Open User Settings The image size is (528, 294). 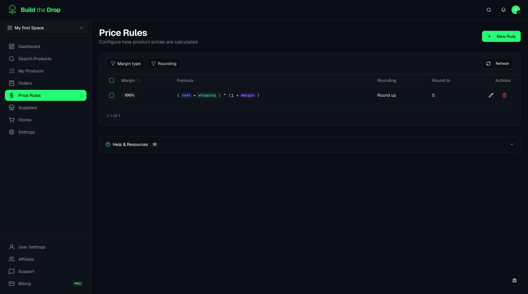pos(46,247)
